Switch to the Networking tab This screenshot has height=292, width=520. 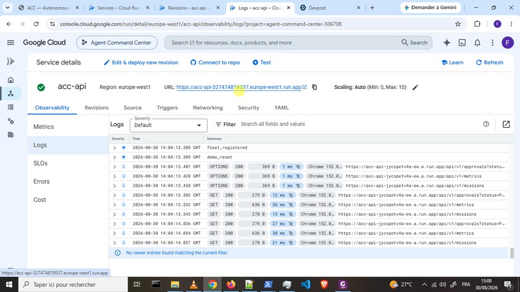point(208,108)
